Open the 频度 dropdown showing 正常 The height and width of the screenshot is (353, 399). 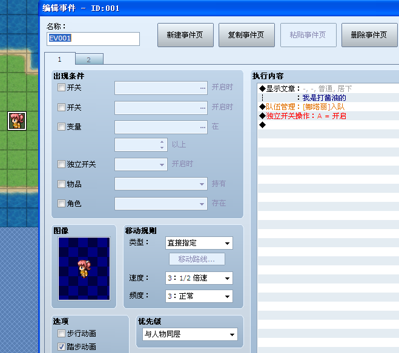[199, 296]
